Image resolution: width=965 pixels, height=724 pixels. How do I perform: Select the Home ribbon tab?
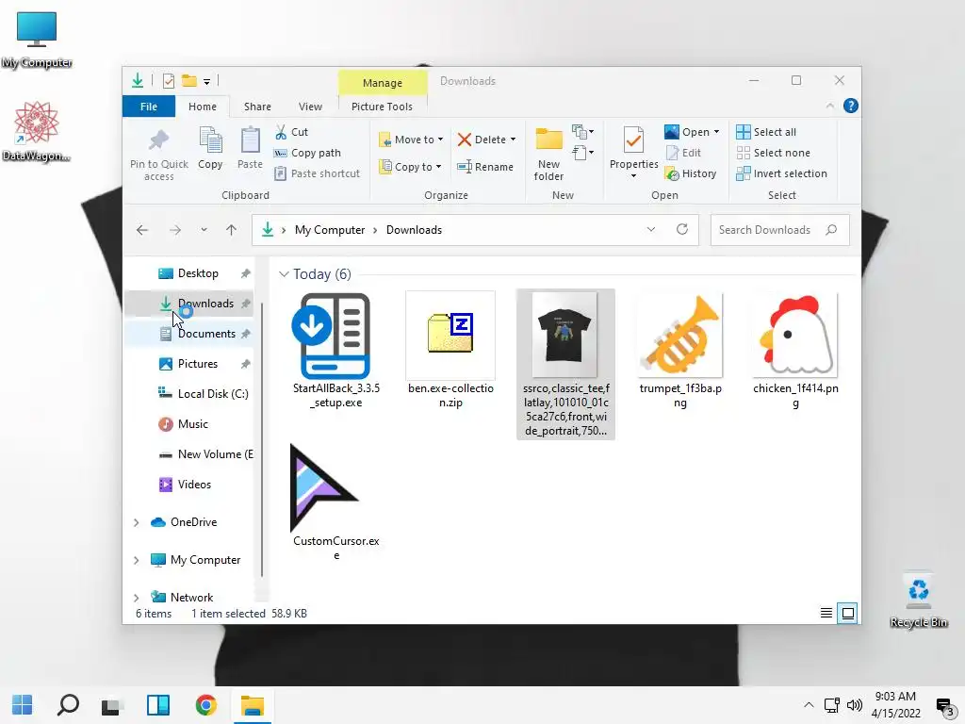point(203,107)
